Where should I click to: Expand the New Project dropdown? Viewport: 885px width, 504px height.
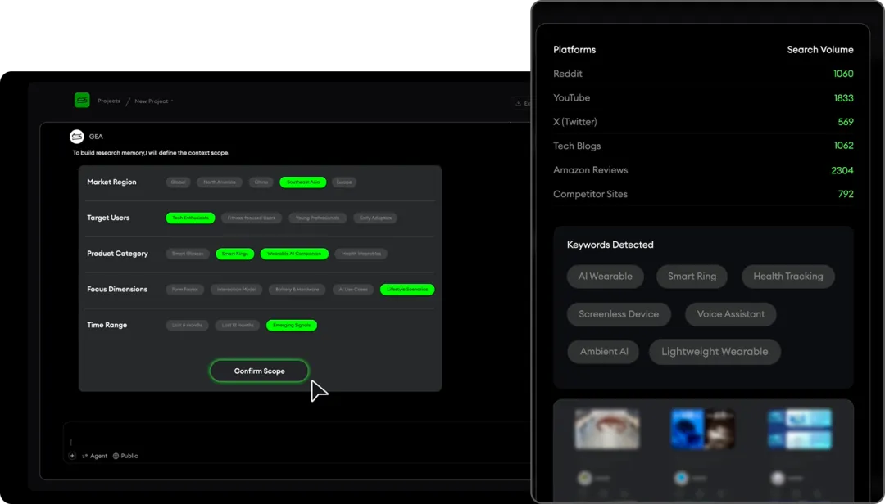pos(153,101)
